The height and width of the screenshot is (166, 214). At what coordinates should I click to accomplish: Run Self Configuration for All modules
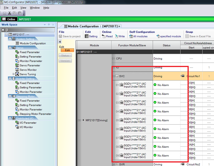pos(139,36)
